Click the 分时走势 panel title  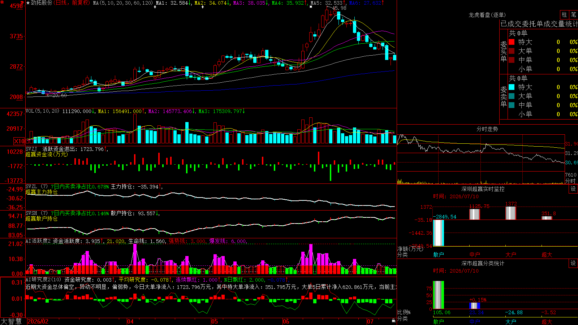click(x=487, y=129)
